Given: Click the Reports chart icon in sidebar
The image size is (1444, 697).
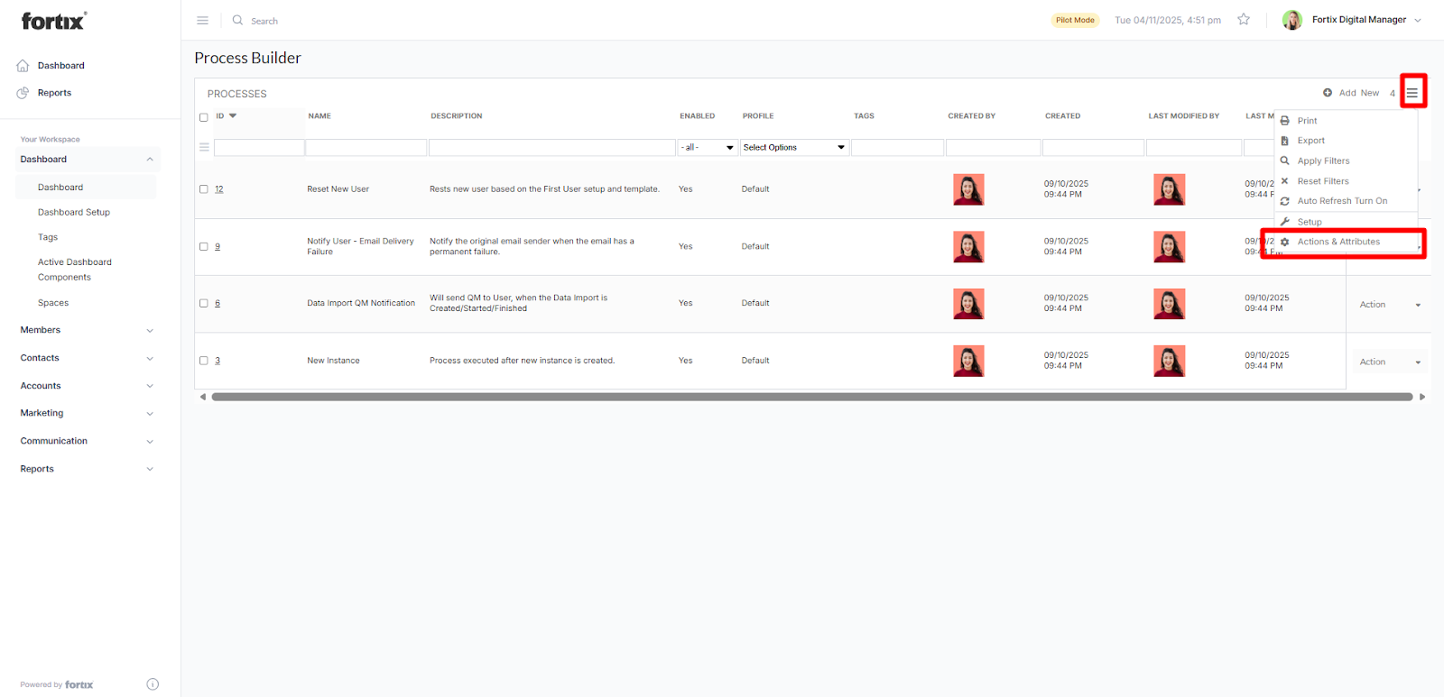Looking at the screenshot, I should point(23,93).
